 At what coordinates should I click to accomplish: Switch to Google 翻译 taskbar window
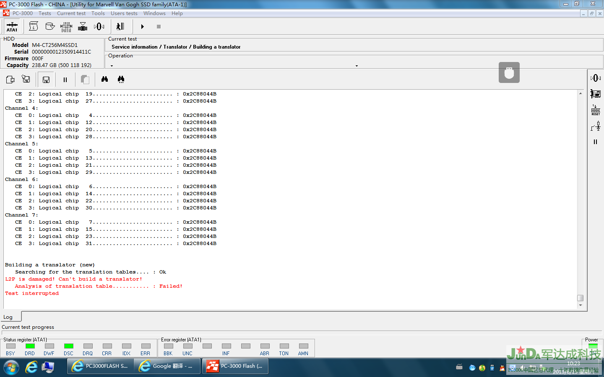click(x=168, y=367)
